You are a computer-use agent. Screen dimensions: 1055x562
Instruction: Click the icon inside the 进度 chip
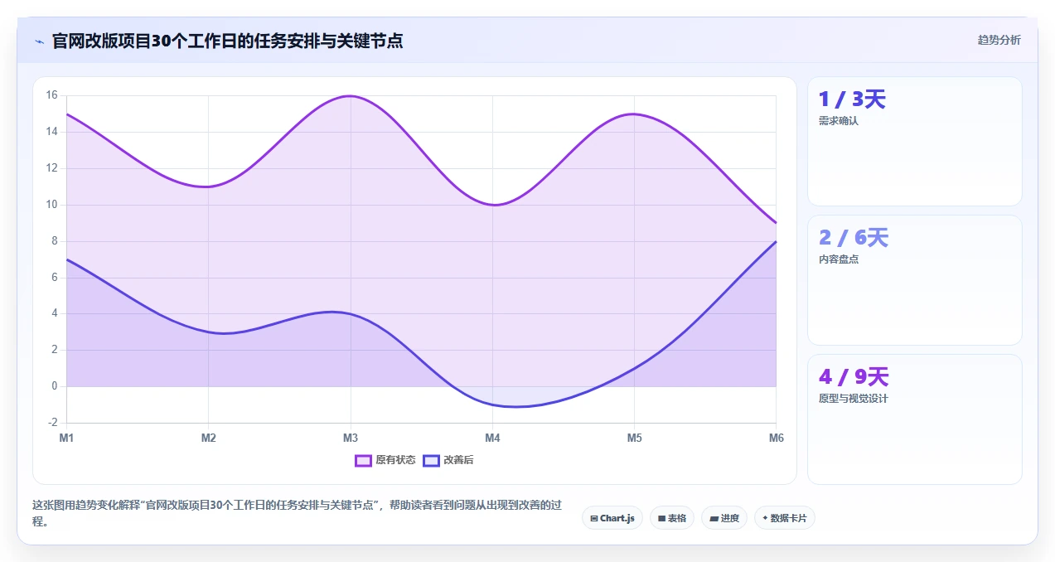[x=714, y=518]
